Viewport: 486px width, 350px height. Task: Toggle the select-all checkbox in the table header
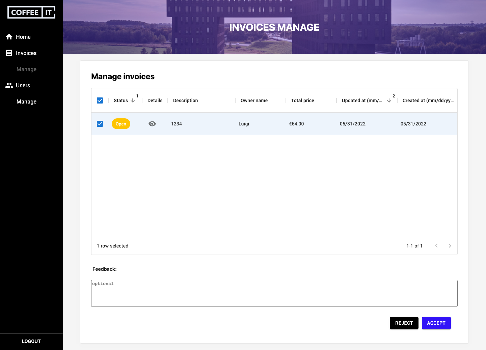point(100,100)
